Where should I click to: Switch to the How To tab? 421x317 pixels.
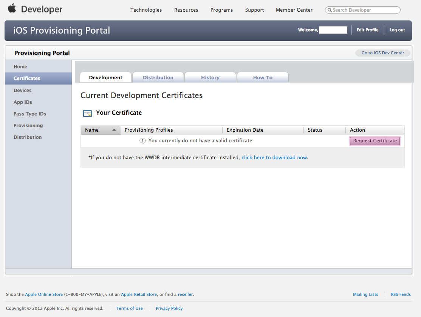[263, 77]
